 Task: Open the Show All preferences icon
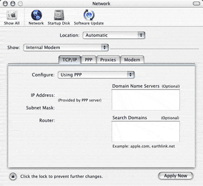click(12, 15)
